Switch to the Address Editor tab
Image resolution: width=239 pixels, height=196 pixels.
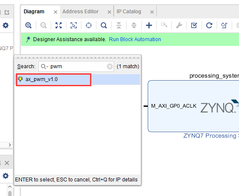pos(81,12)
